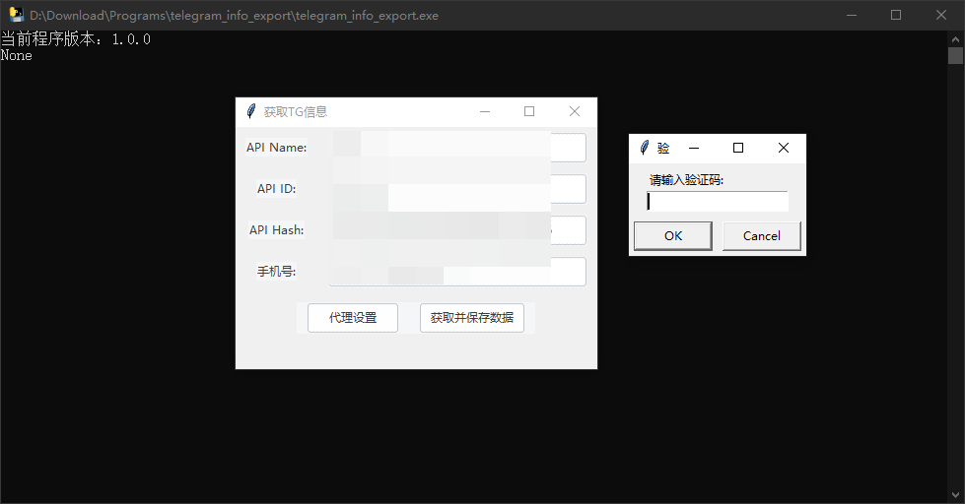Click the API Hash input field
This screenshot has height=504, width=965.
457,230
